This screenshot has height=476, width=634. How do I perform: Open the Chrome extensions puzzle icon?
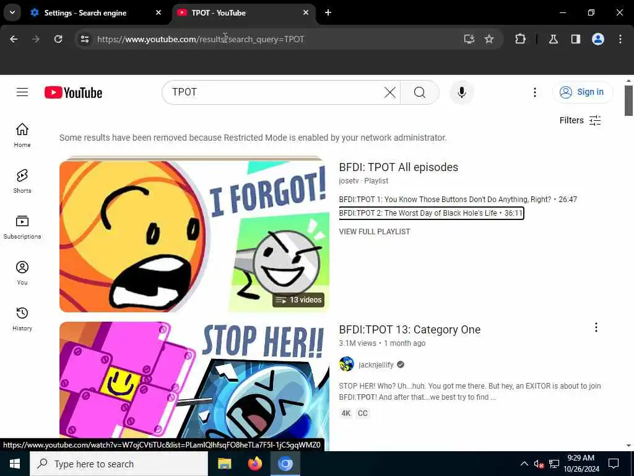pyautogui.click(x=520, y=39)
